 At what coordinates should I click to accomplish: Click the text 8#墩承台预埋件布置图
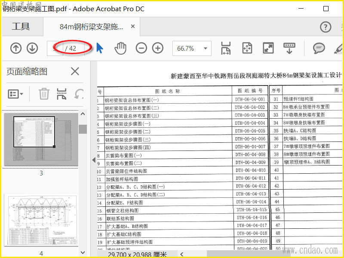point(306,107)
